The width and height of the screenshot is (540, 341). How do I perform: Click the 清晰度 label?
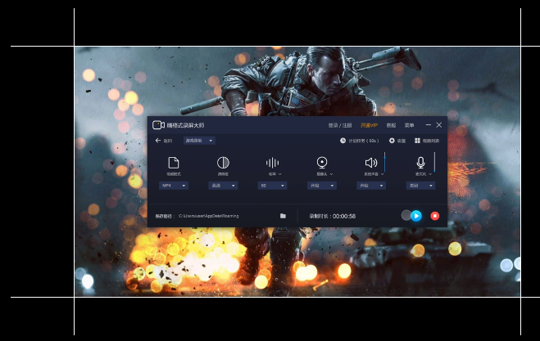tap(223, 174)
